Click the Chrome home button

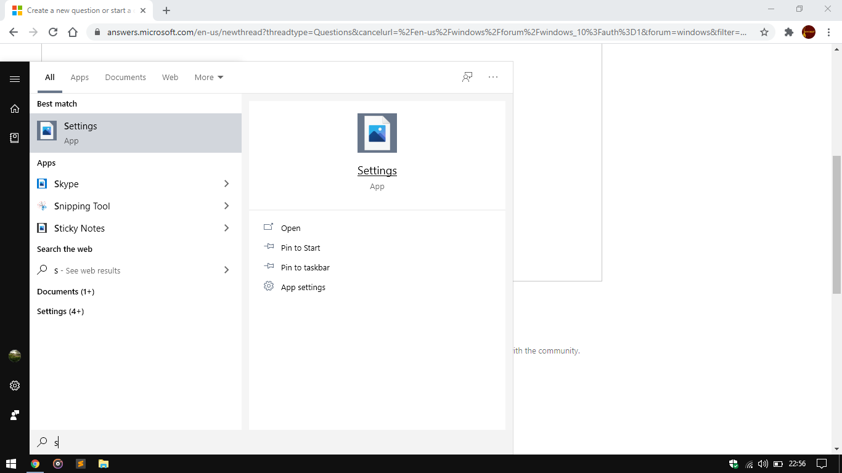click(73, 32)
